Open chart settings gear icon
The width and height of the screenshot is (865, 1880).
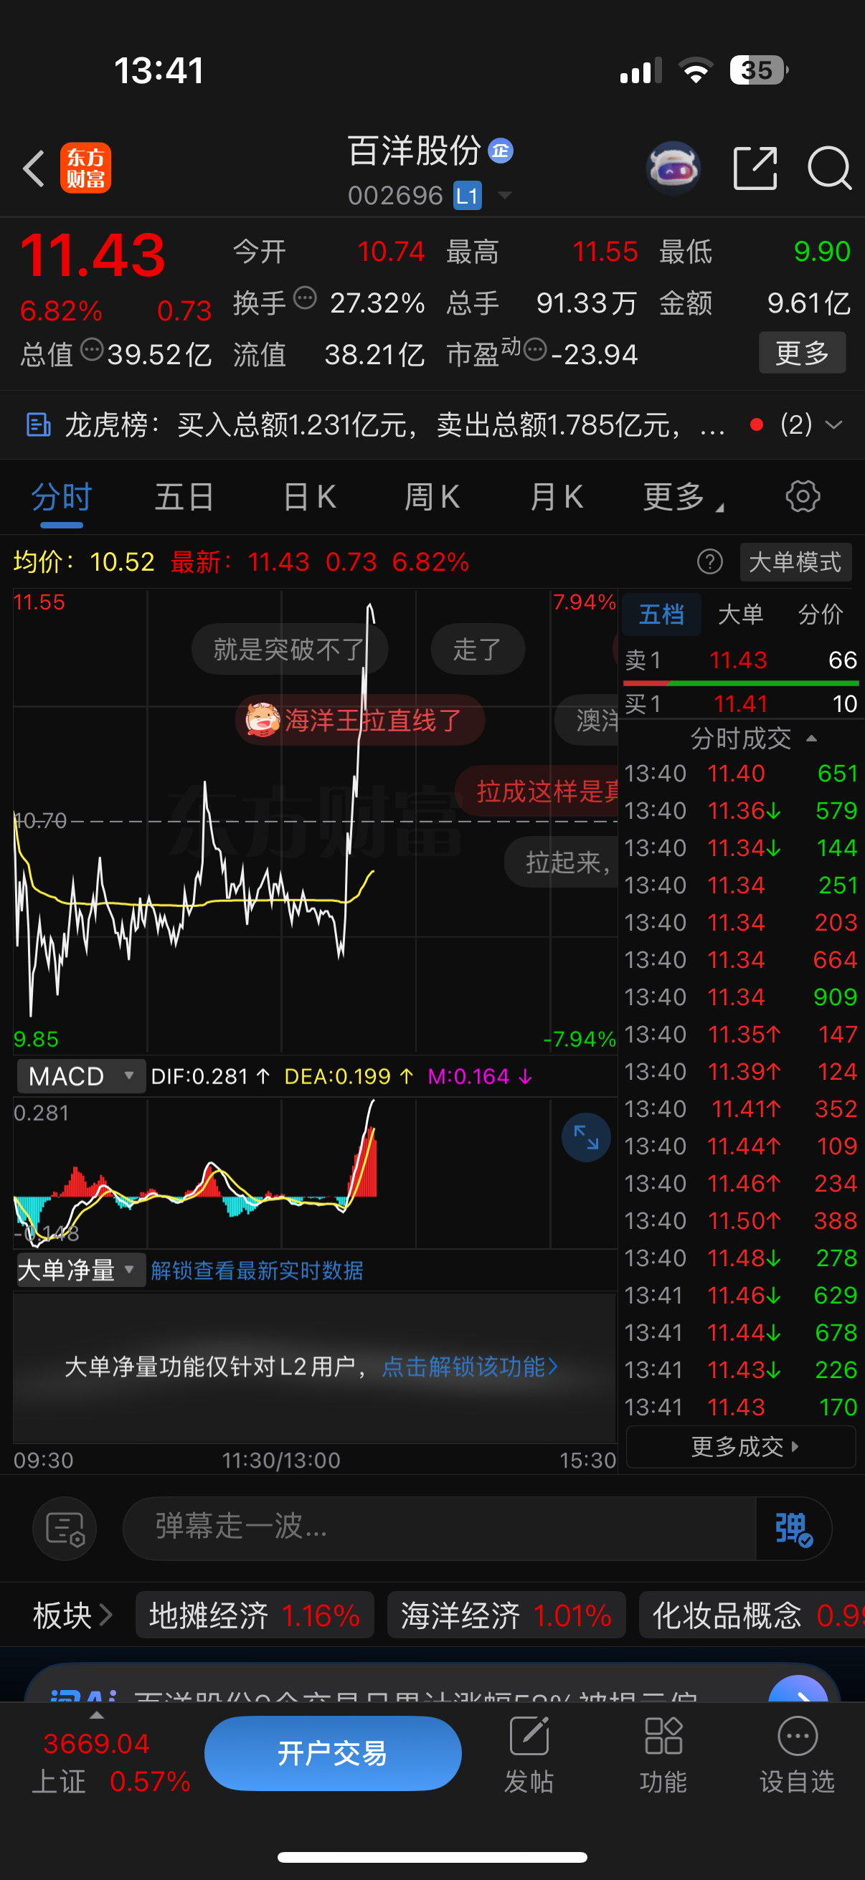(x=802, y=497)
